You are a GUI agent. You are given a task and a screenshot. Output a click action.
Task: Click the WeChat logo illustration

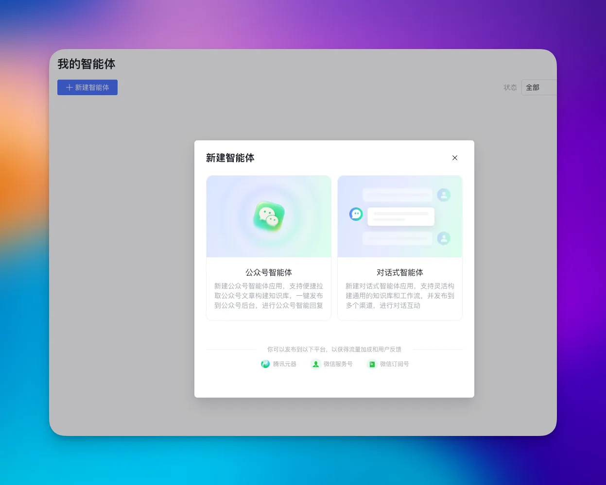[x=269, y=217]
